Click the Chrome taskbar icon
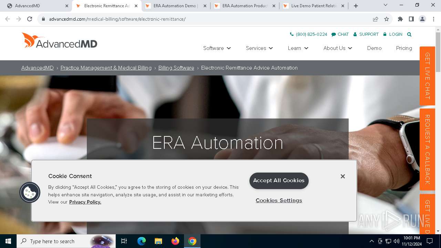The height and width of the screenshot is (248, 441). pos(192,241)
